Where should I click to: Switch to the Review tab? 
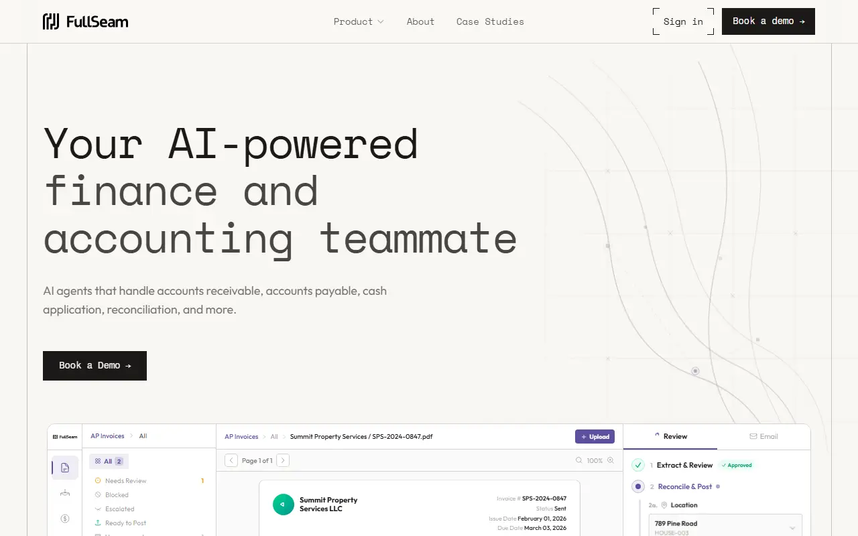click(670, 436)
